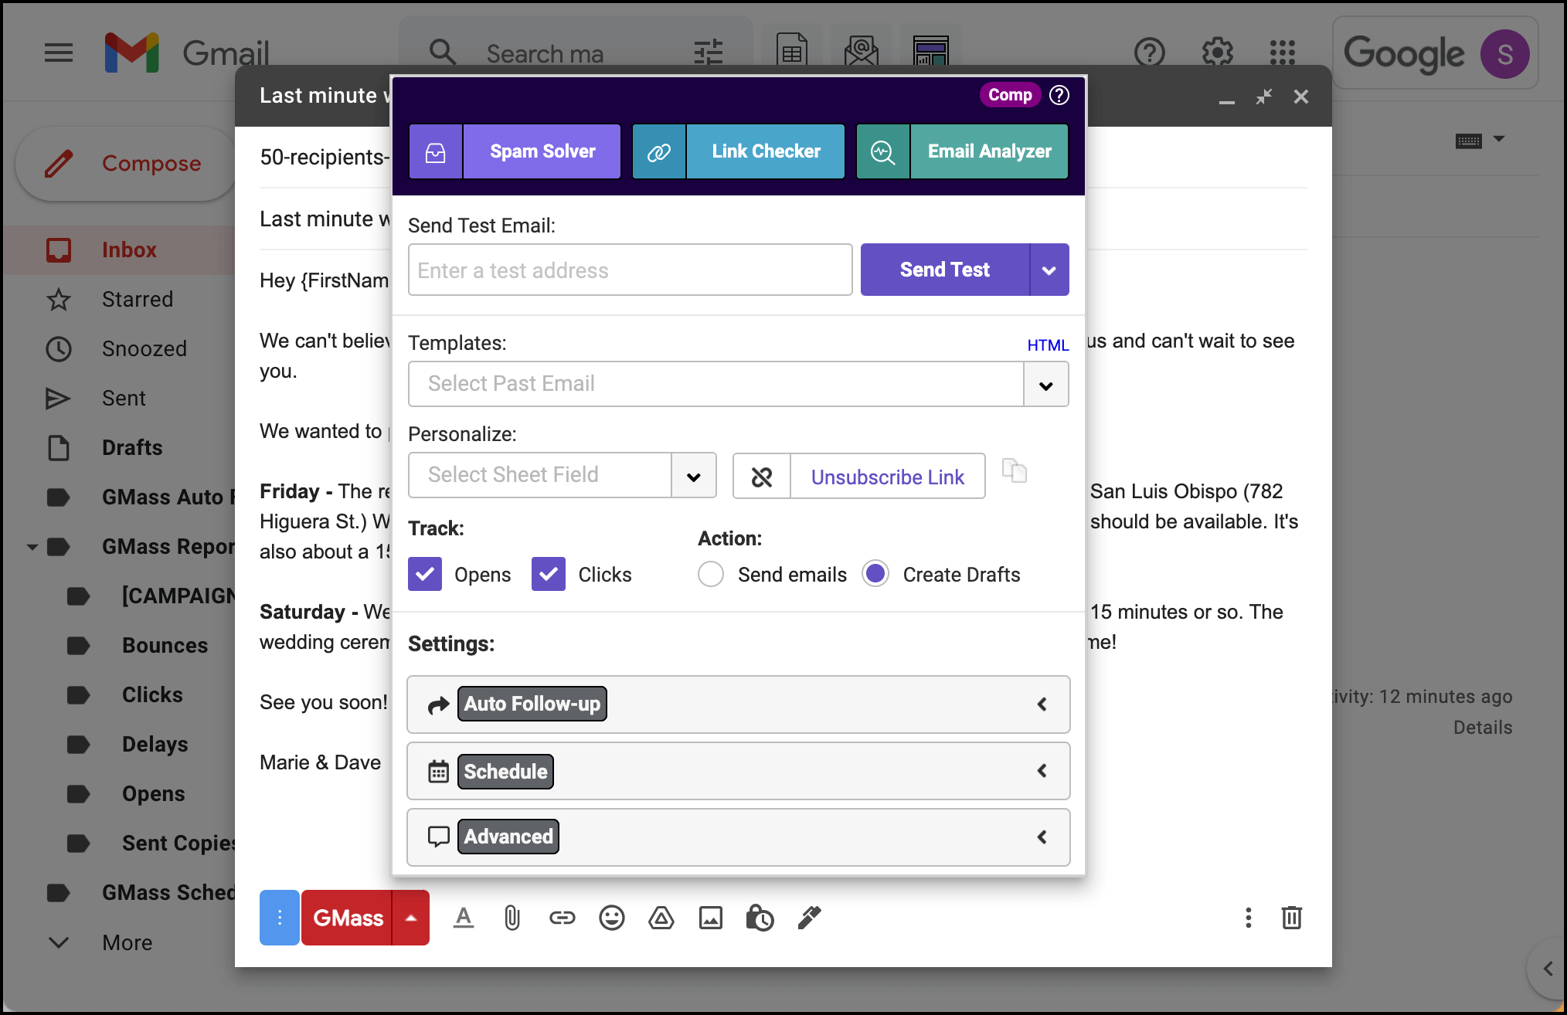Open formatting options A icon
Viewport: 1567px width, 1015px height.
pos(464,918)
